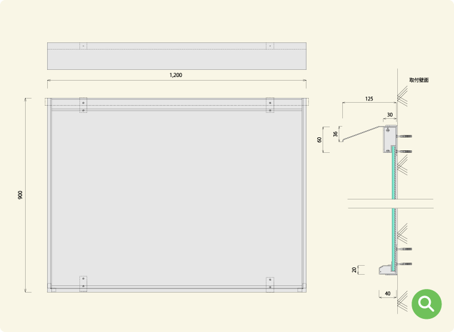Select the 取付壁面 wall label

click(x=419, y=80)
